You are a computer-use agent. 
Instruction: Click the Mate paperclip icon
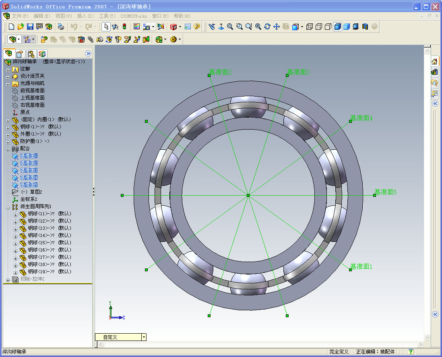pos(91,39)
